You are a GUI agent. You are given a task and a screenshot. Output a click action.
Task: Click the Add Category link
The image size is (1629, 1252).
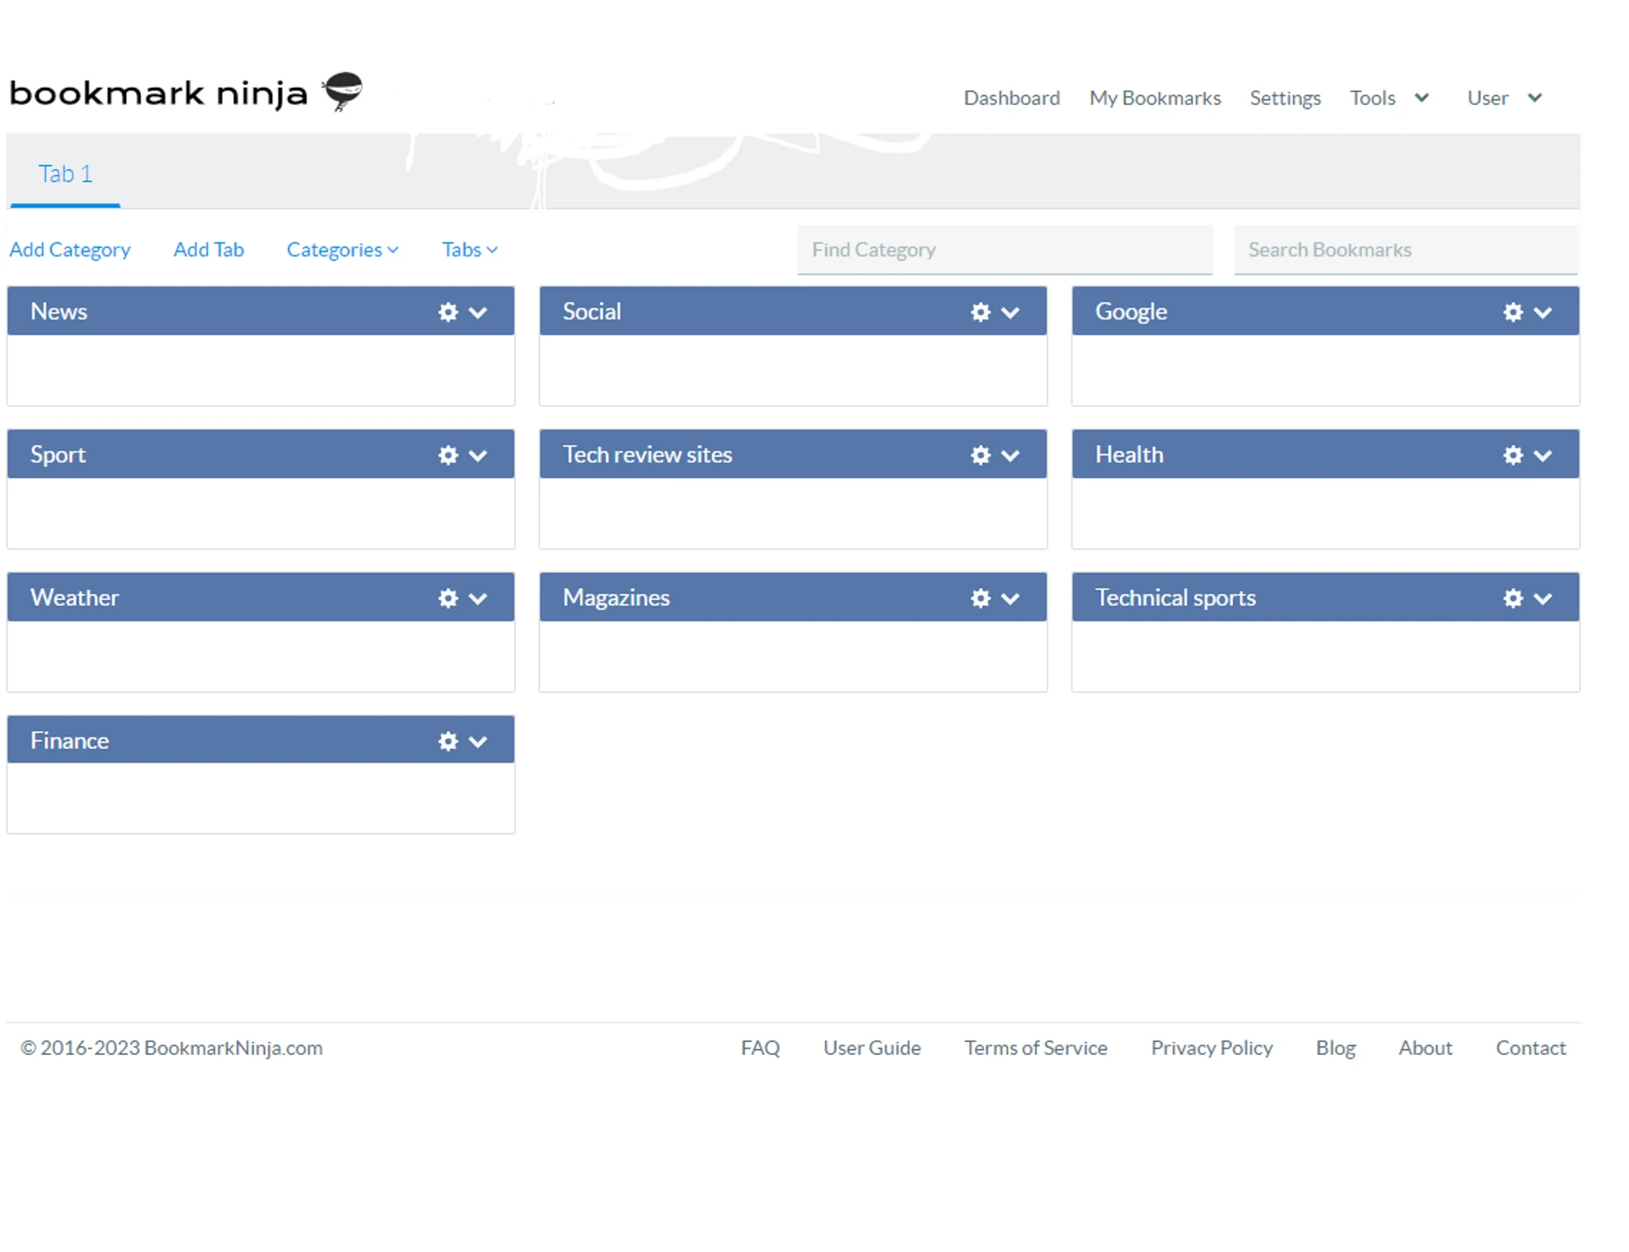[x=70, y=249]
